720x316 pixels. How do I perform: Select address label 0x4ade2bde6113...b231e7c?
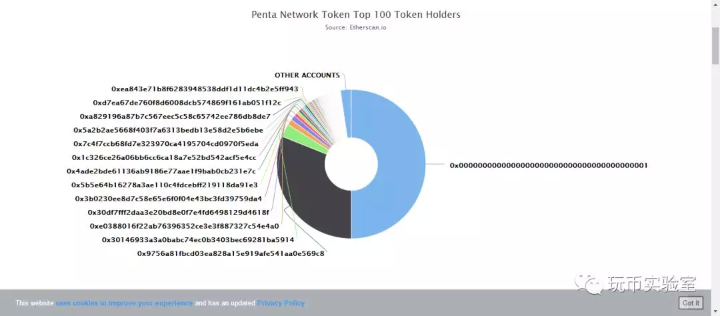coord(161,171)
